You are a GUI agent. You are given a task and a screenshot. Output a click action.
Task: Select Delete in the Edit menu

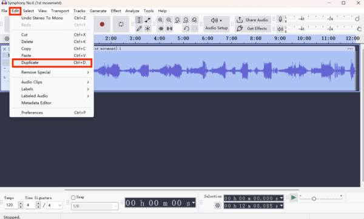[52, 42]
